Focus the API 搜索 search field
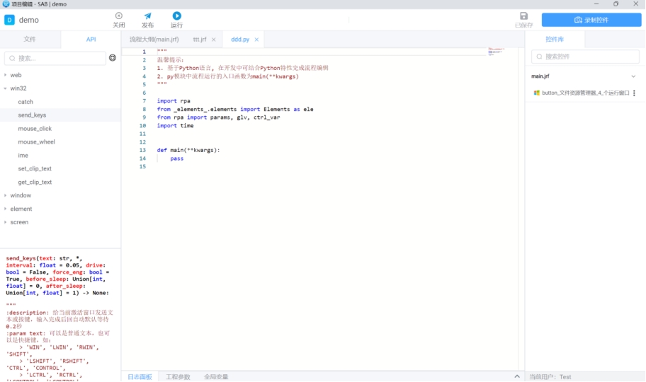This screenshot has width=646, height=382. (x=55, y=58)
